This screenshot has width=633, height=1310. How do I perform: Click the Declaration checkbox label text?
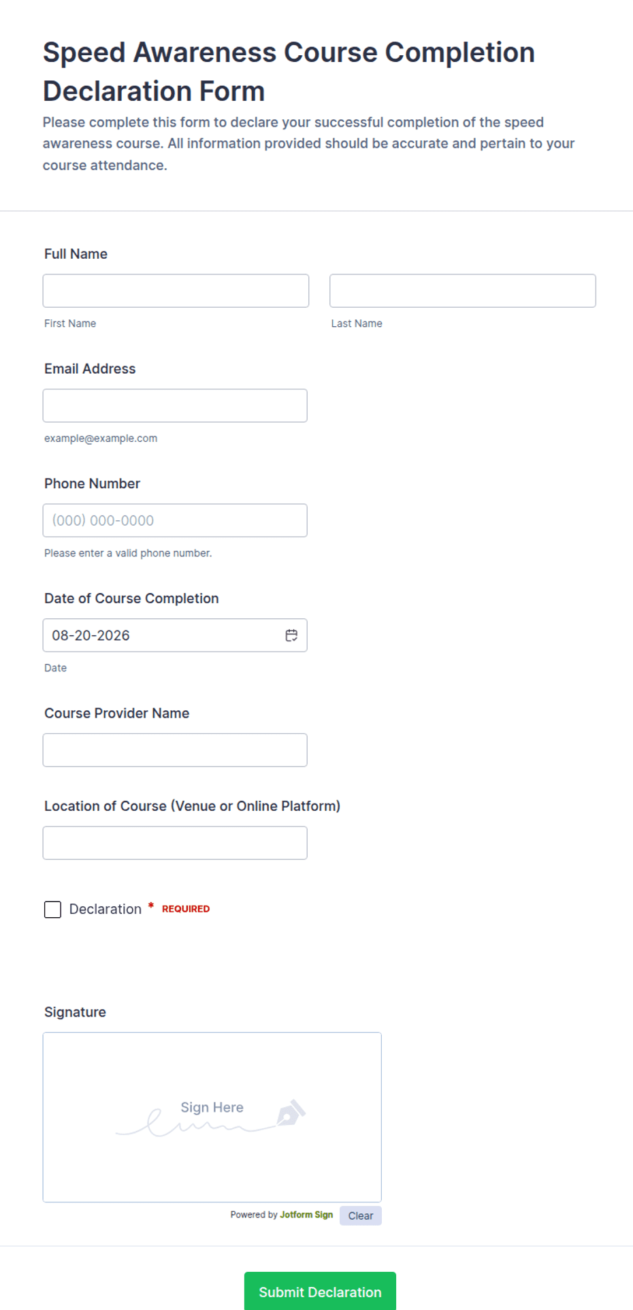105,909
